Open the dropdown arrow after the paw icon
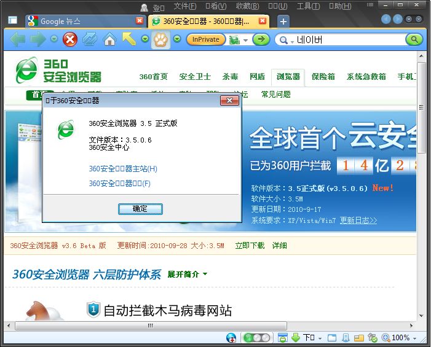 [177, 39]
